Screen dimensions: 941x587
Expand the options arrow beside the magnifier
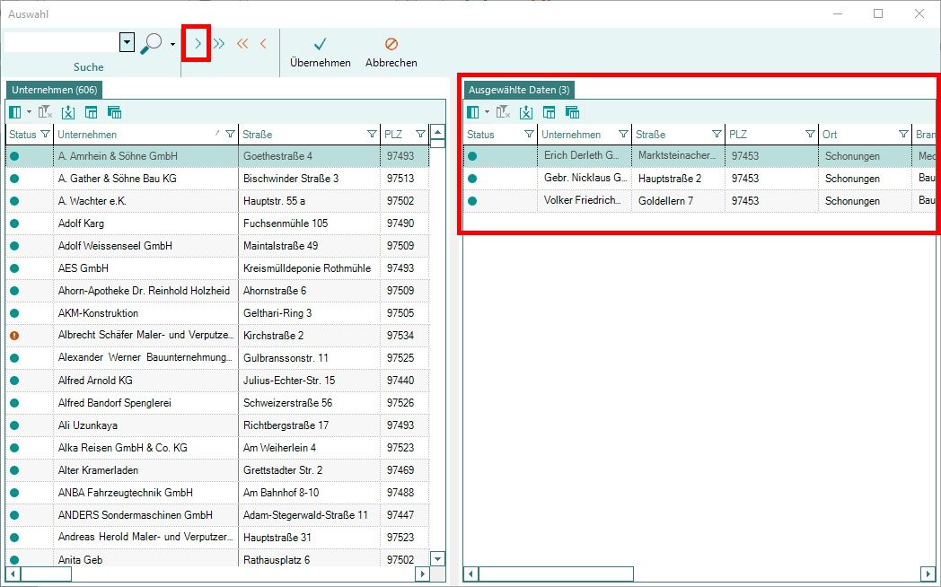[172, 44]
